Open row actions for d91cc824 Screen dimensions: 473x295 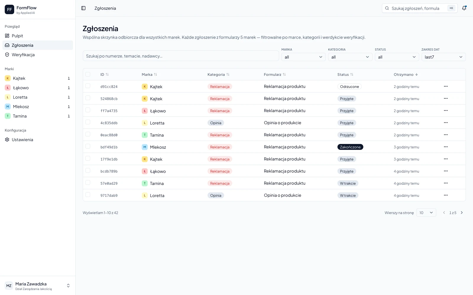[446, 86]
